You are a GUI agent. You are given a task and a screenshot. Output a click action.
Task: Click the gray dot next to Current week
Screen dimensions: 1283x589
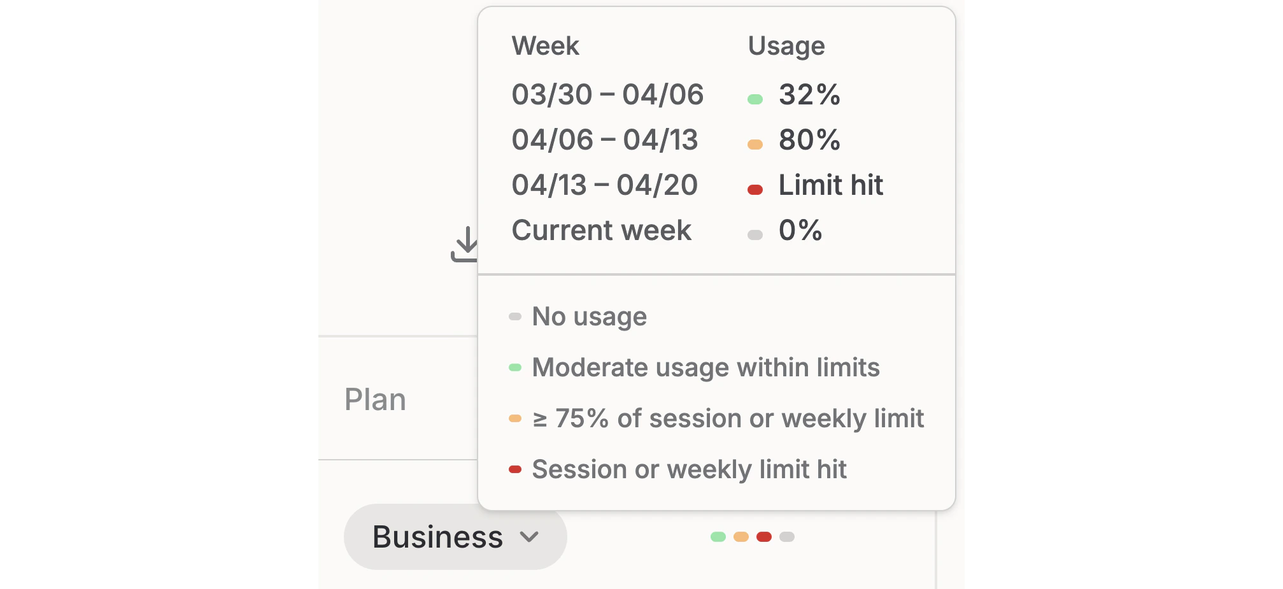pos(755,233)
